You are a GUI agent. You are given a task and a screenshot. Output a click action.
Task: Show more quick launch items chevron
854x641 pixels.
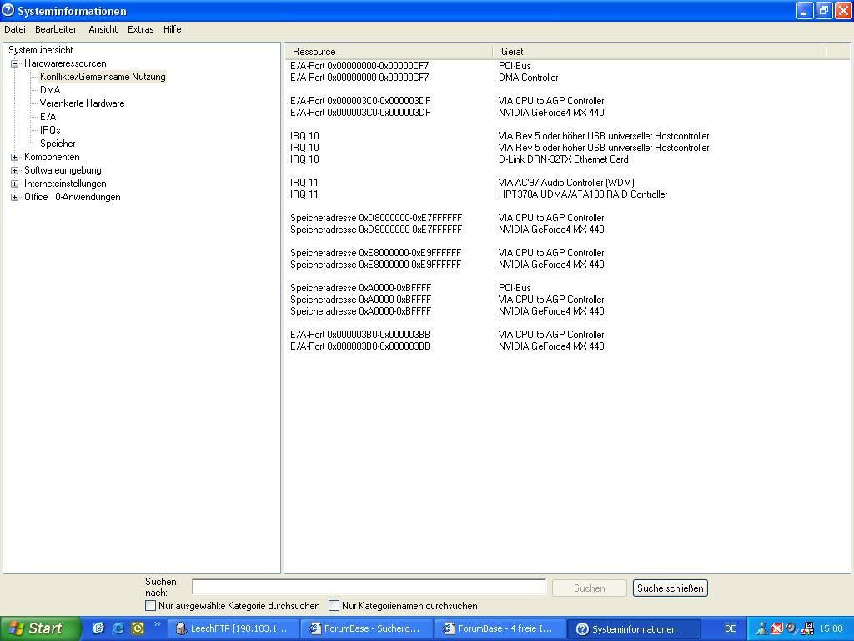[158, 624]
